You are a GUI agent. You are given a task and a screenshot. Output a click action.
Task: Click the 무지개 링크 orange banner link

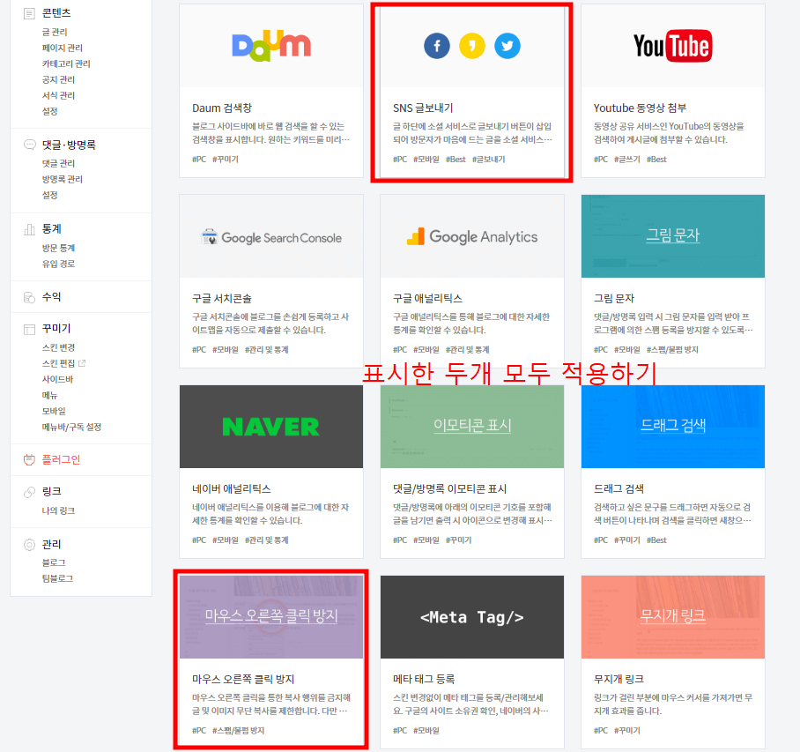pos(673,615)
